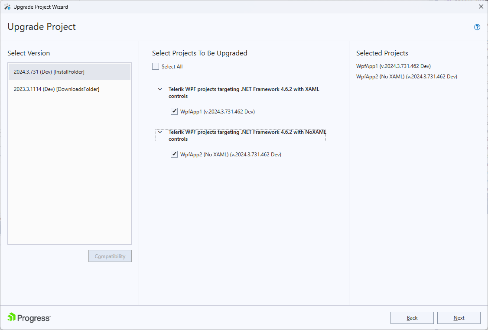Click the Back button
This screenshot has height=330, width=488.
pos(412,317)
